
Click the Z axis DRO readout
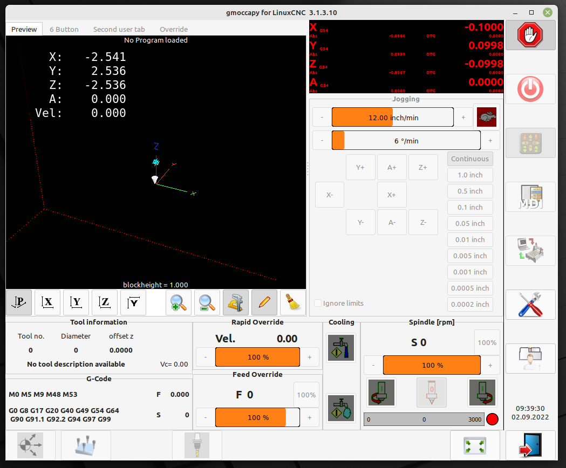[x=406, y=66]
